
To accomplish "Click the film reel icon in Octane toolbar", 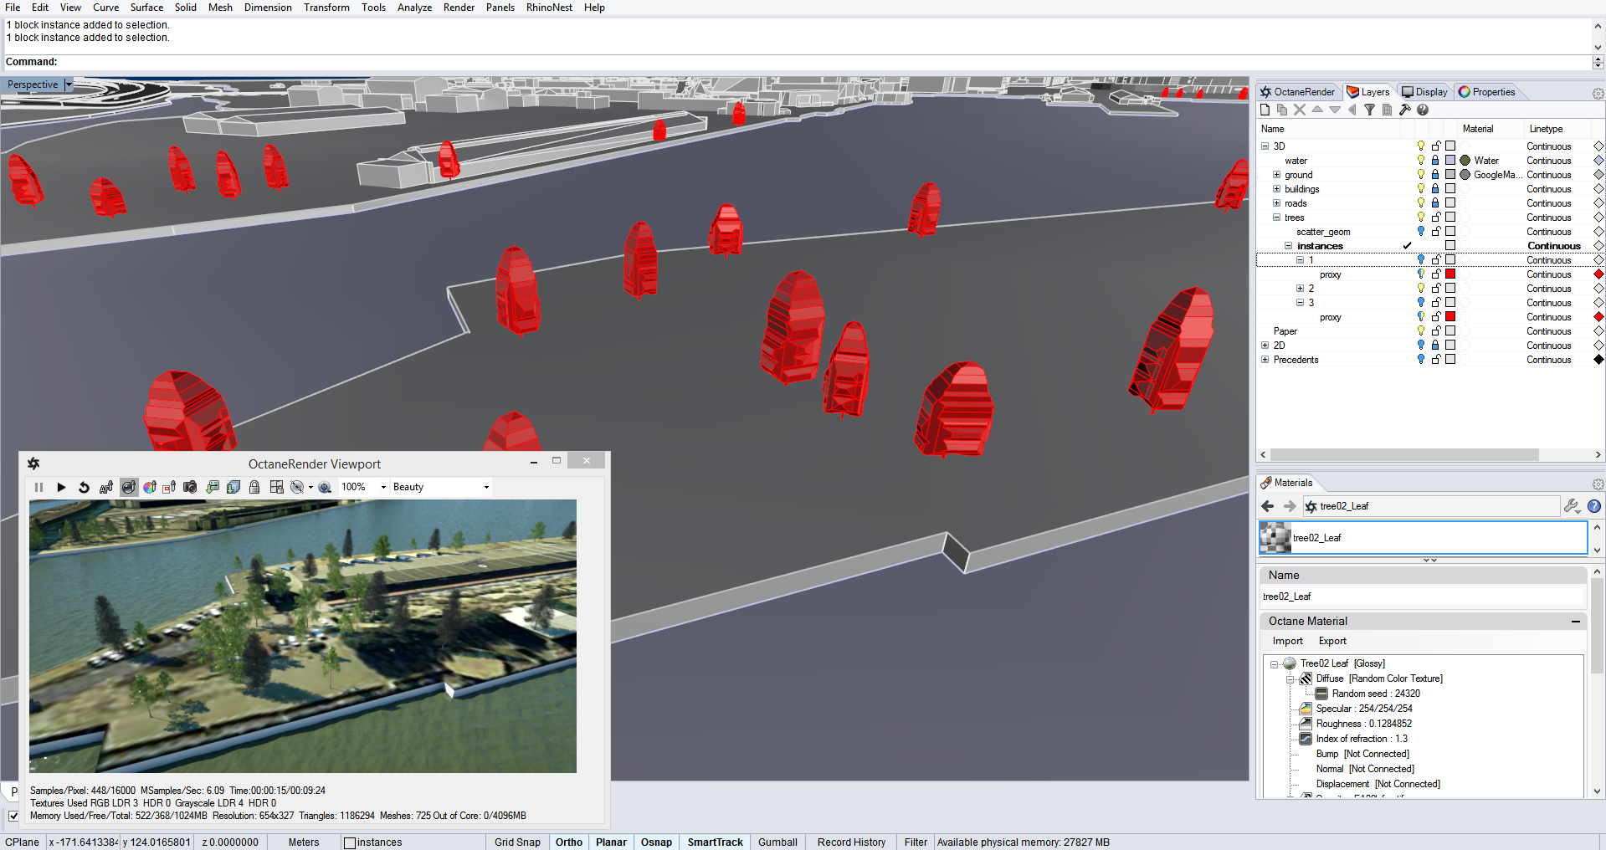I will pyautogui.click(x=325, y=487).
